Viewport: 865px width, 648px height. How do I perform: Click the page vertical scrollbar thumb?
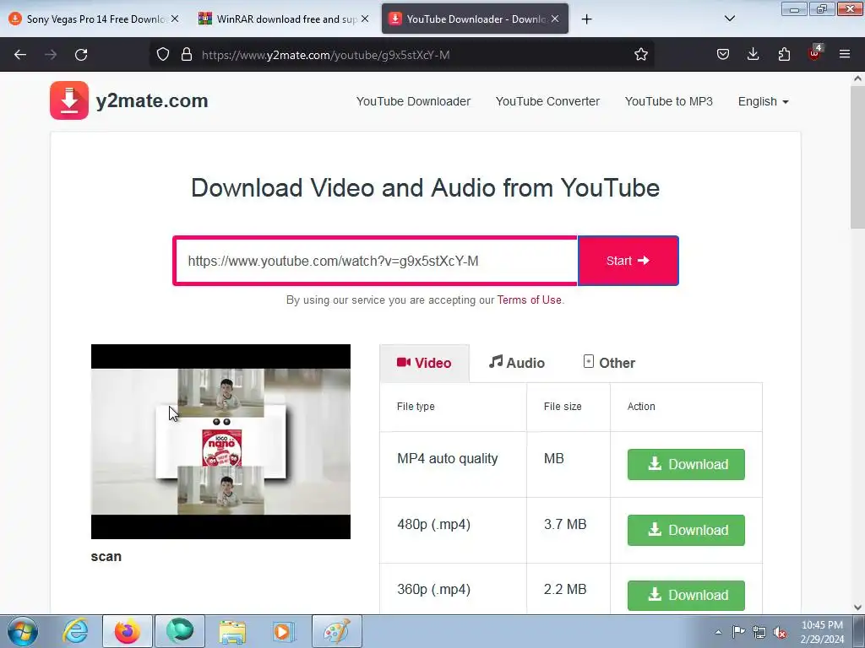[857, 157]
